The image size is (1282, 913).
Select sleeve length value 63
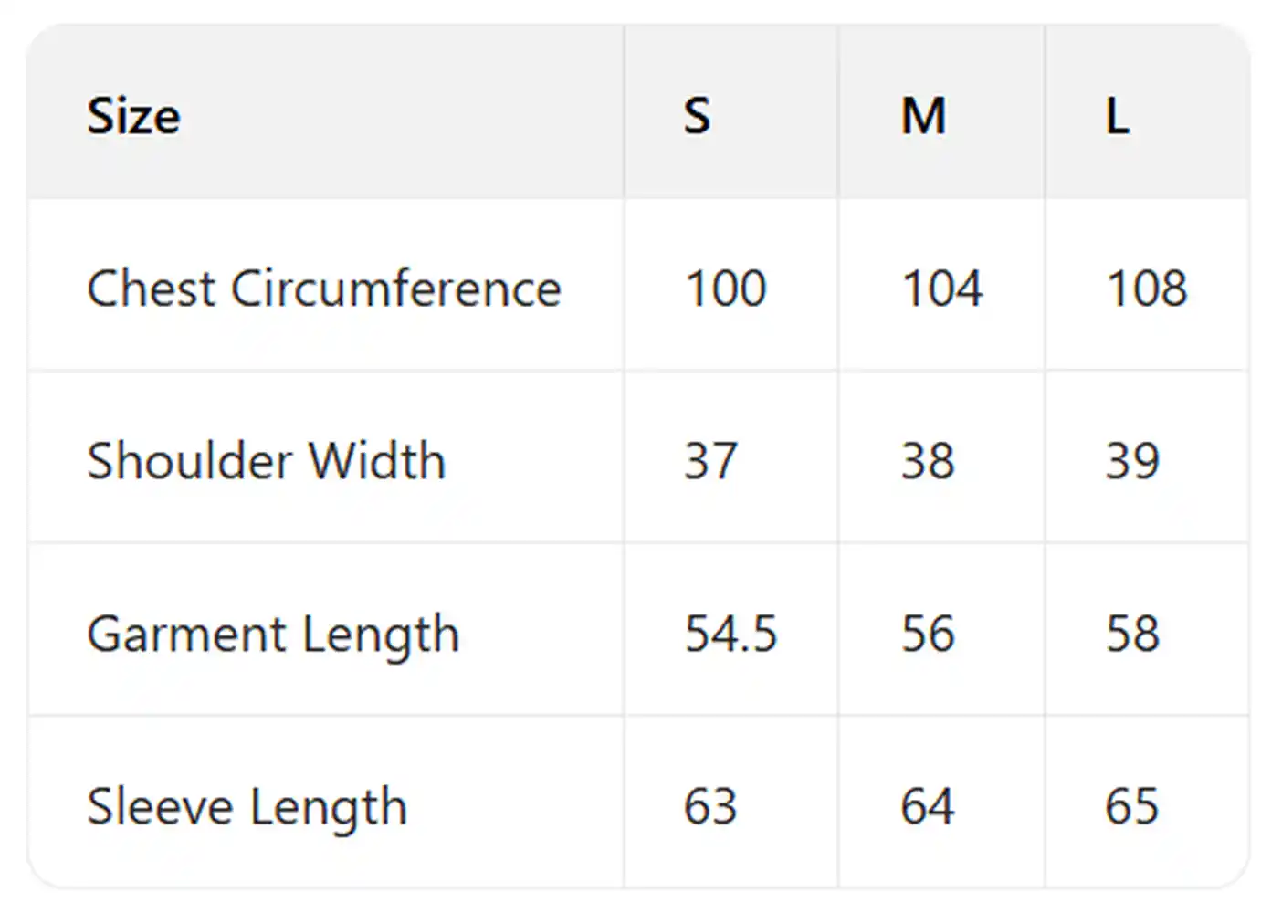[x=710, y=807]
